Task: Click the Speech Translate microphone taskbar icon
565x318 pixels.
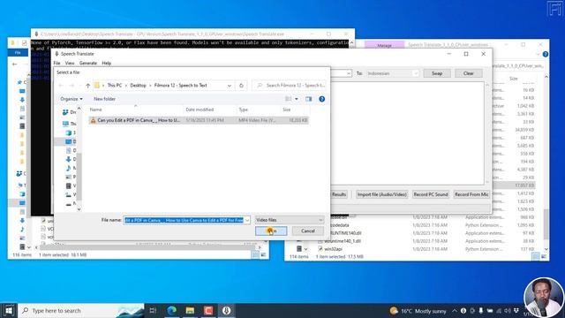Action: (226, 310)
